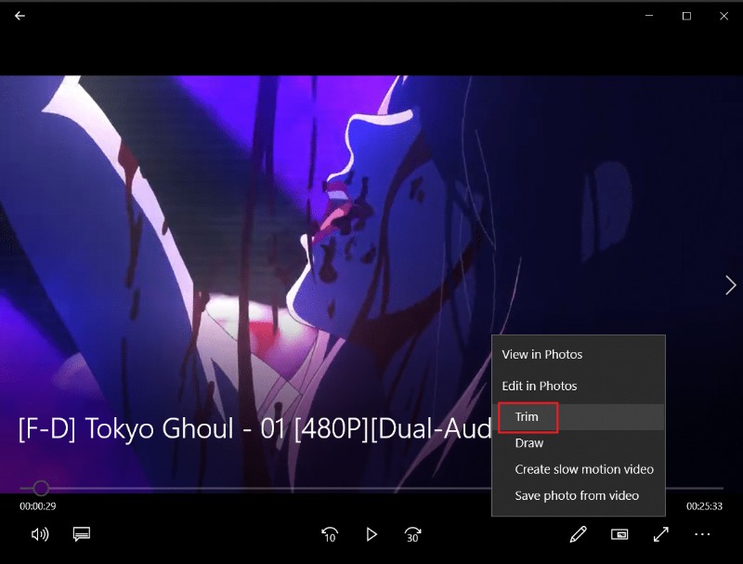Click the seek handle on the timeline
This screenshot has width=743, height=564.
pos(40,488)
